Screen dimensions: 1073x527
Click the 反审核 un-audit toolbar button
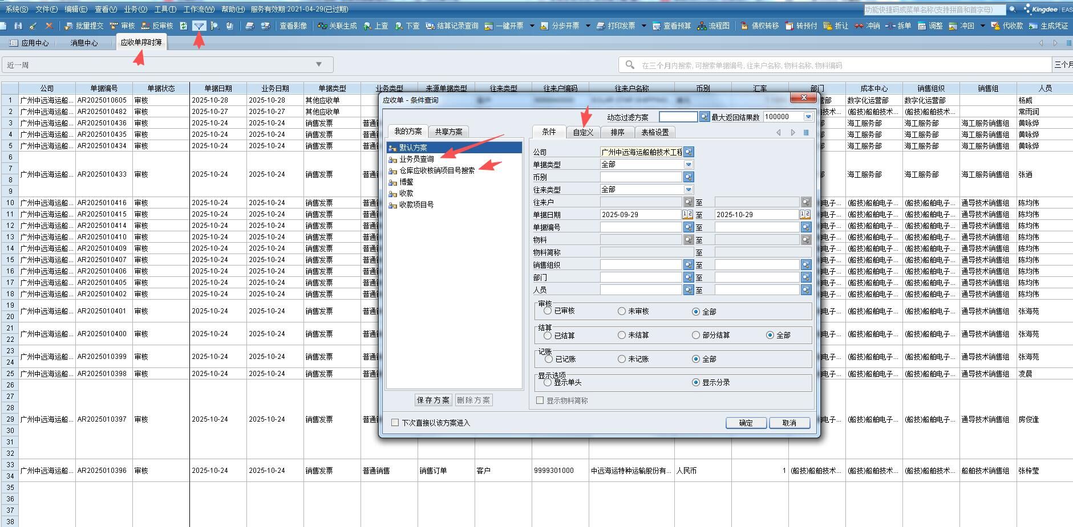click(x=157, y=26)
